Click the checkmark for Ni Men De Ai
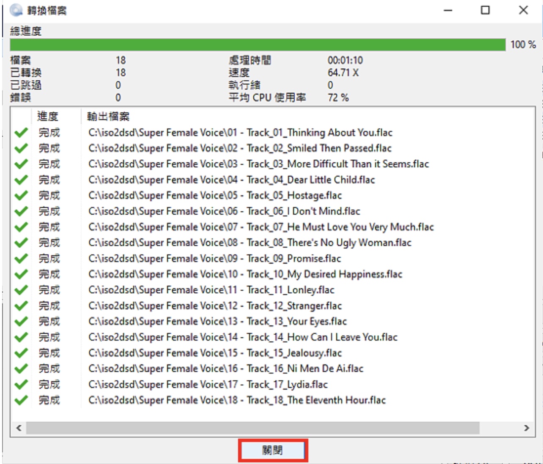Screen dimensions: 543x464 click(21, 369)
